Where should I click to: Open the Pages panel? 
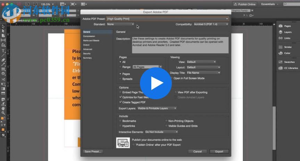point(285,26)
